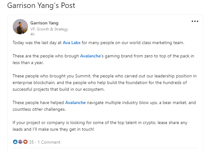Click the 'Garrison Yang's Post' page heading
This screenshot has width=207, height=151.
tap(41, 5)
